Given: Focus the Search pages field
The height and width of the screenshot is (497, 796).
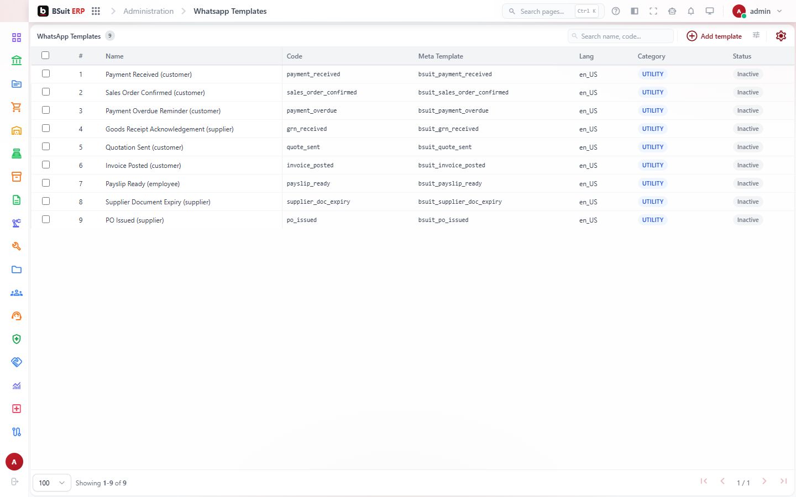Looking at the screenshot, I should [x=553, y=11].
